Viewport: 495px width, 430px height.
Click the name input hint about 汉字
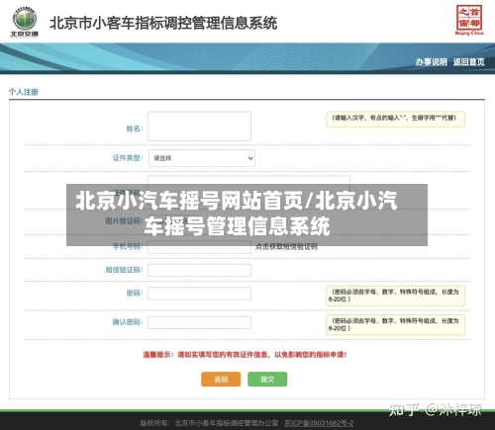[395, 120]
